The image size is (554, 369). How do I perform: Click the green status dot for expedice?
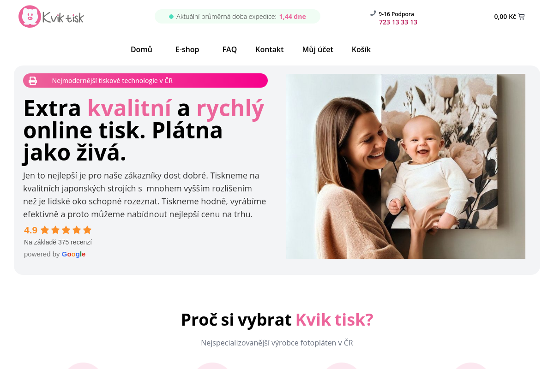click(171, 17)
